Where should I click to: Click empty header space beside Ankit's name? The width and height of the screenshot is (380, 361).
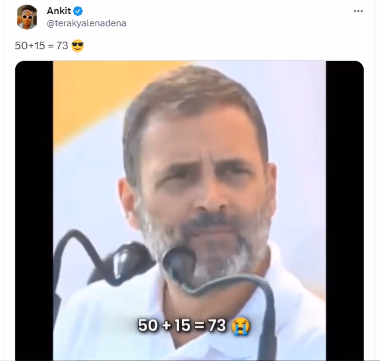[208, 15]
